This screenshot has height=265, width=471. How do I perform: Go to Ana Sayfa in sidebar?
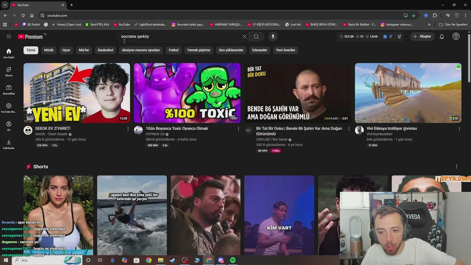tap(9, 53)
